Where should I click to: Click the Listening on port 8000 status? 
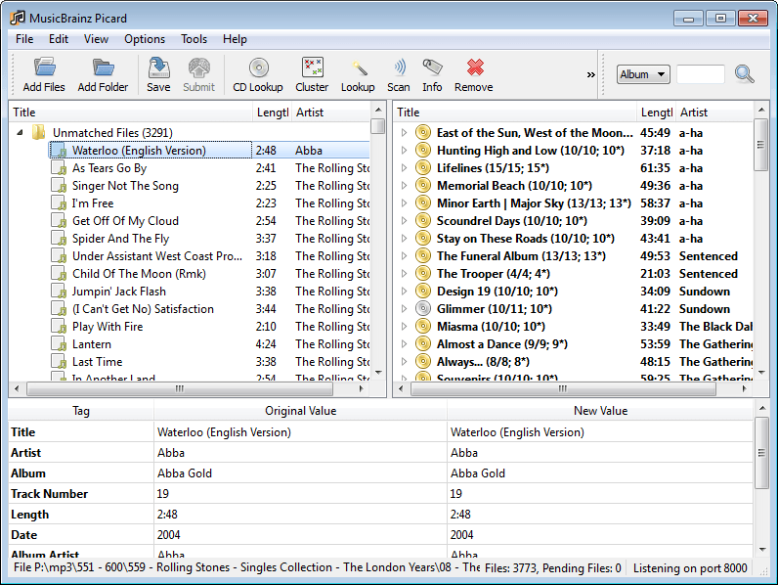pos(690,568)
